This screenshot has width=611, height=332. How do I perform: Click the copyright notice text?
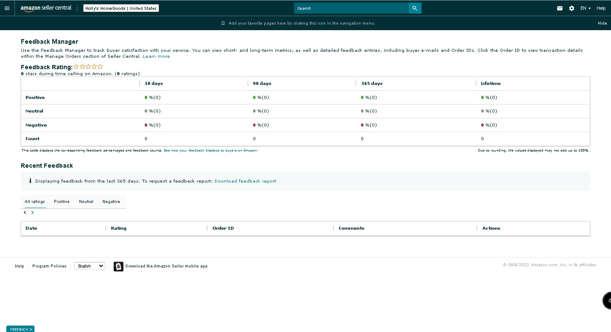coord(549,264)
